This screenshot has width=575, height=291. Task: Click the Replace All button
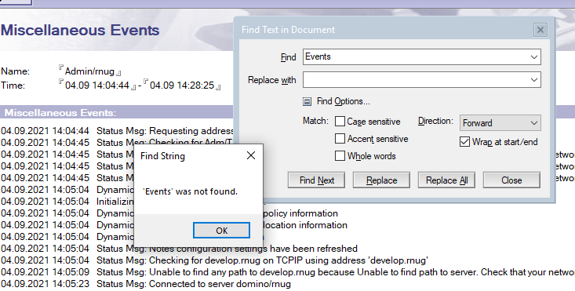pyautogui.click(x=446, y=180)
